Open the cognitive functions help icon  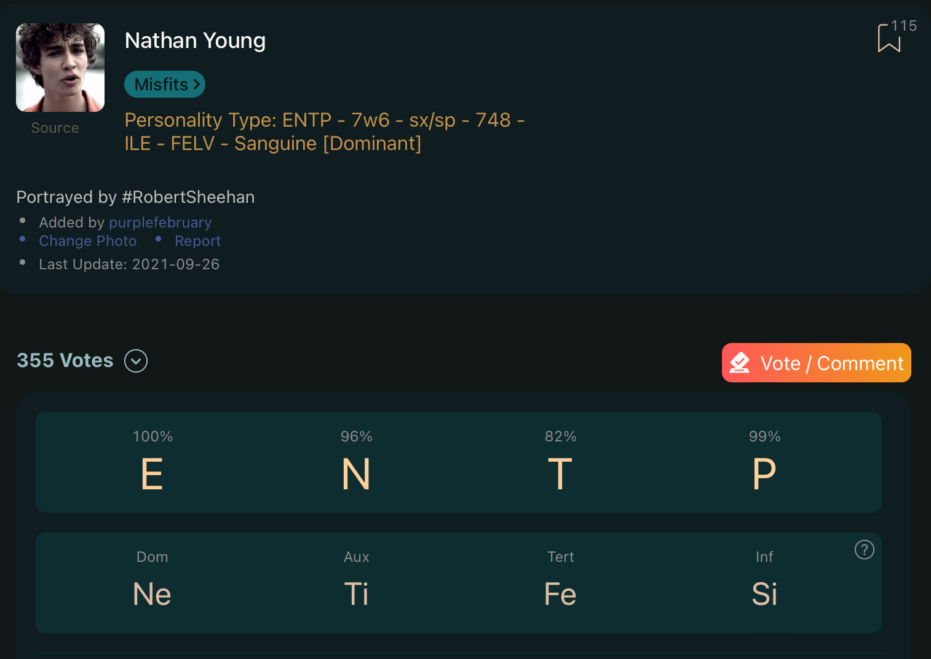pos(864,550)
